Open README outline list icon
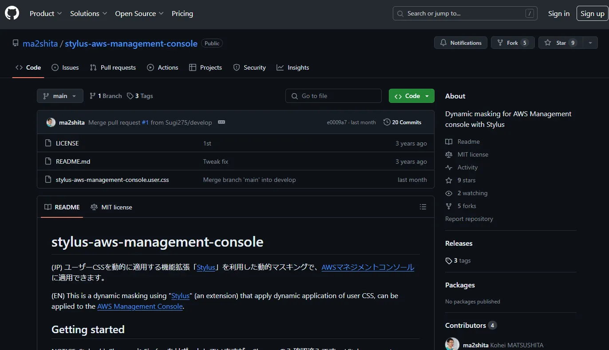This screenshot has width=609, height=350. 423,207
